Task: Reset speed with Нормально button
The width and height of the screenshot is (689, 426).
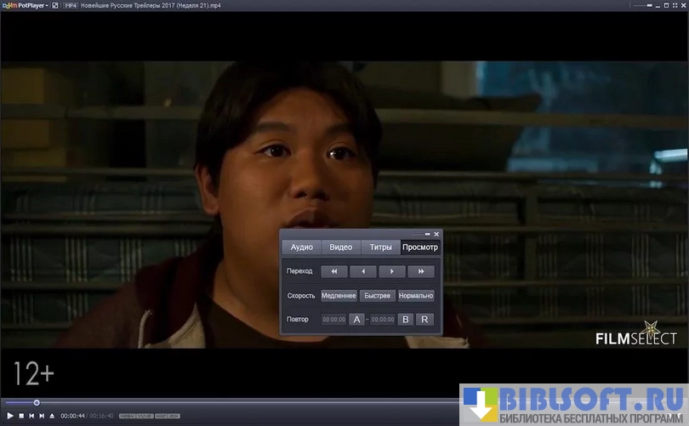Action: [416, 296]
